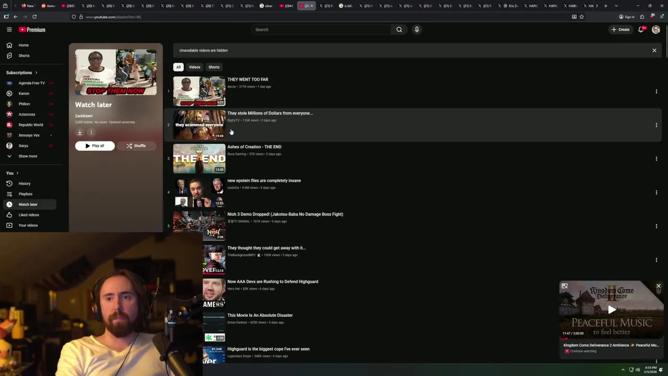
Task: Start voice search with the microphone icon
Action: [x=416, y=30]
